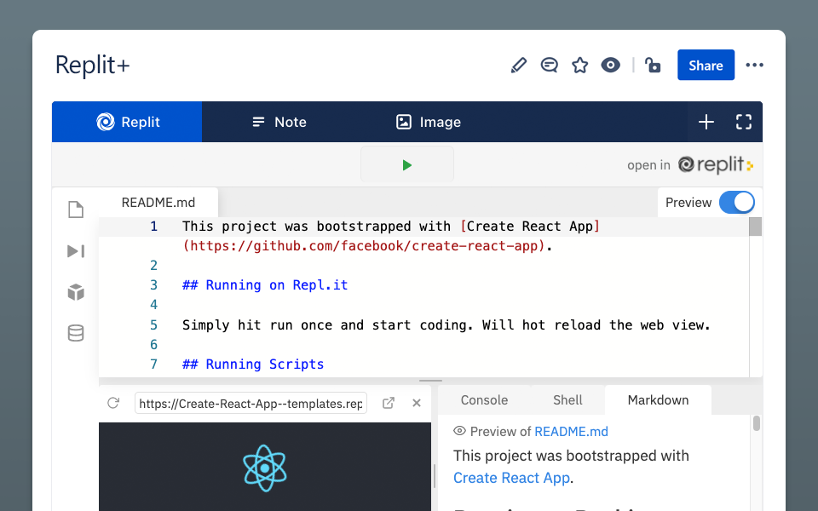This screenshot has width=818, height=511.
Task: Open the README.md link in Markdown preview
Action: [x=571, y=432]
